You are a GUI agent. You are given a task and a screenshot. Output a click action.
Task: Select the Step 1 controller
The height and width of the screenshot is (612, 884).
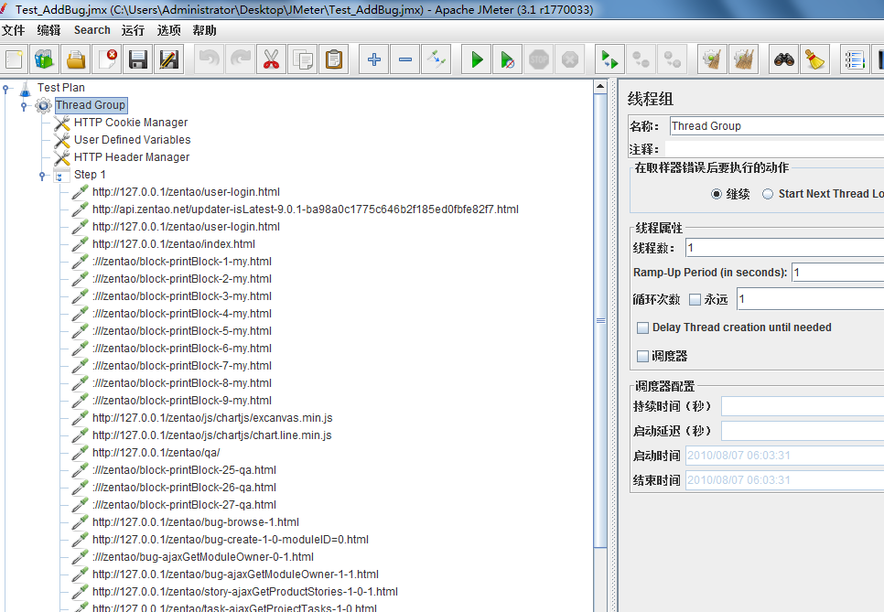90,175
